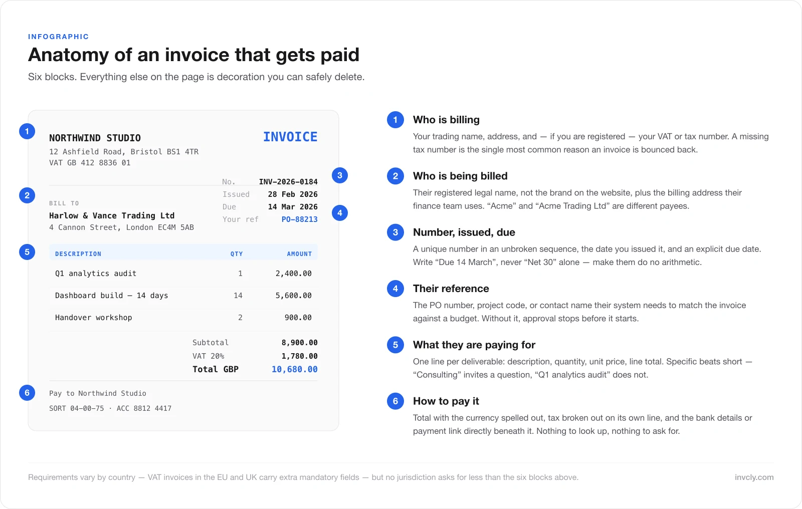802x509 pixels.
Task: Click the NORTHWIND STUDIO company name
Action: 95,138
